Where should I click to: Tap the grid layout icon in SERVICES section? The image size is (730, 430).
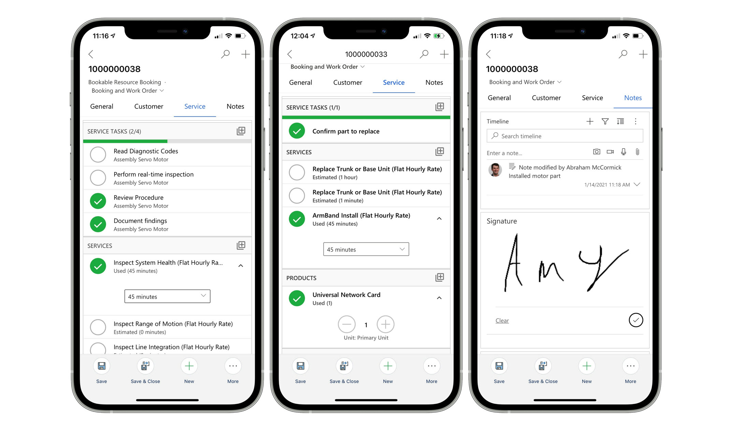(240, 245)
